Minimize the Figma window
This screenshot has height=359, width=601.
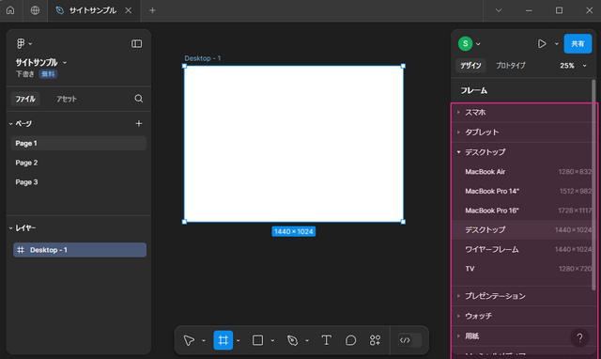tap(529, 10)
